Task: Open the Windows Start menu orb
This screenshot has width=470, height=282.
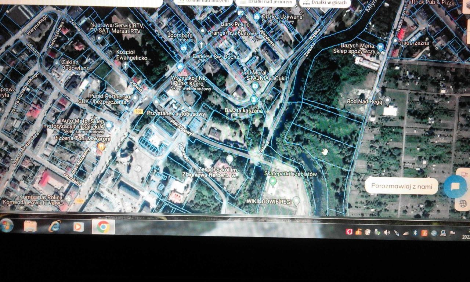Action: pyautogui.click(x=6, y=225)
